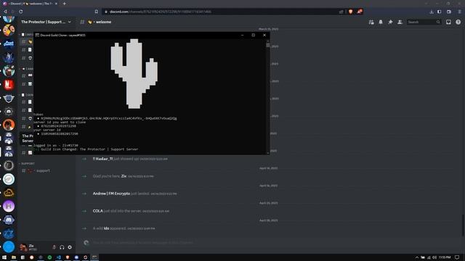Select the solid blue circle server icon
This screenshot has width=465, height=261.
pos(9,246)
